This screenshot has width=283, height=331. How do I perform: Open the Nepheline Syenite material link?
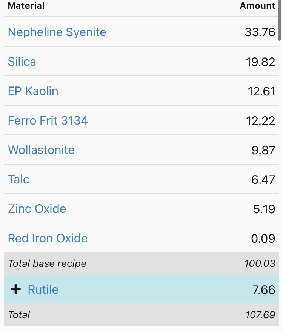57,32
